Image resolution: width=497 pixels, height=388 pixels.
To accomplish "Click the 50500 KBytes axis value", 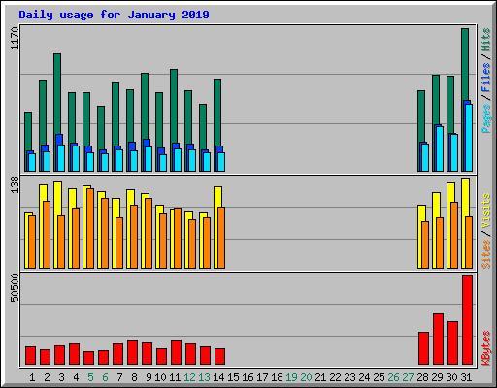I will (15, 287).
